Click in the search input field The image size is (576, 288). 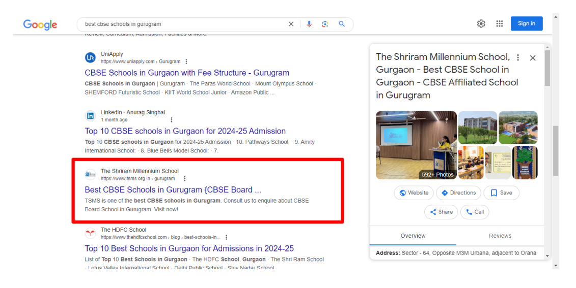(x=183, y=24)
